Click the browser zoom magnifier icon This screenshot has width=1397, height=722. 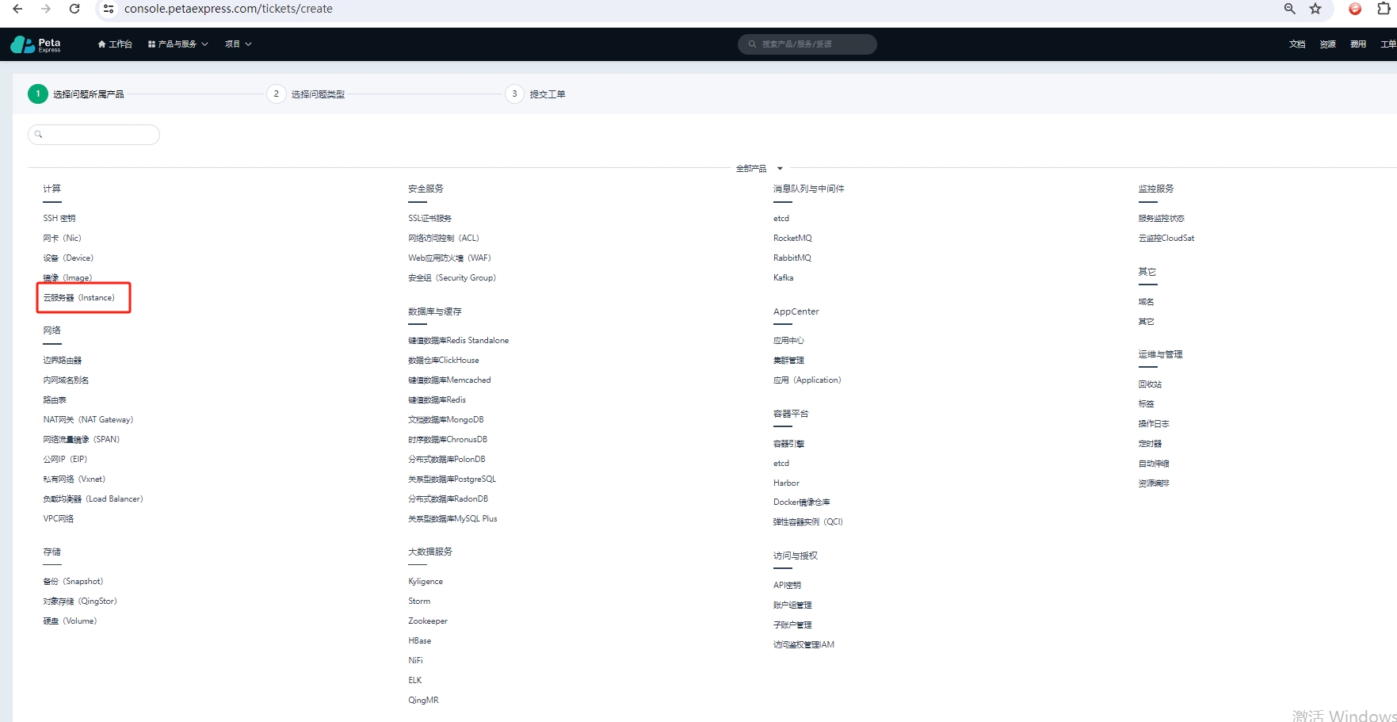click(x=1290, y=9)
